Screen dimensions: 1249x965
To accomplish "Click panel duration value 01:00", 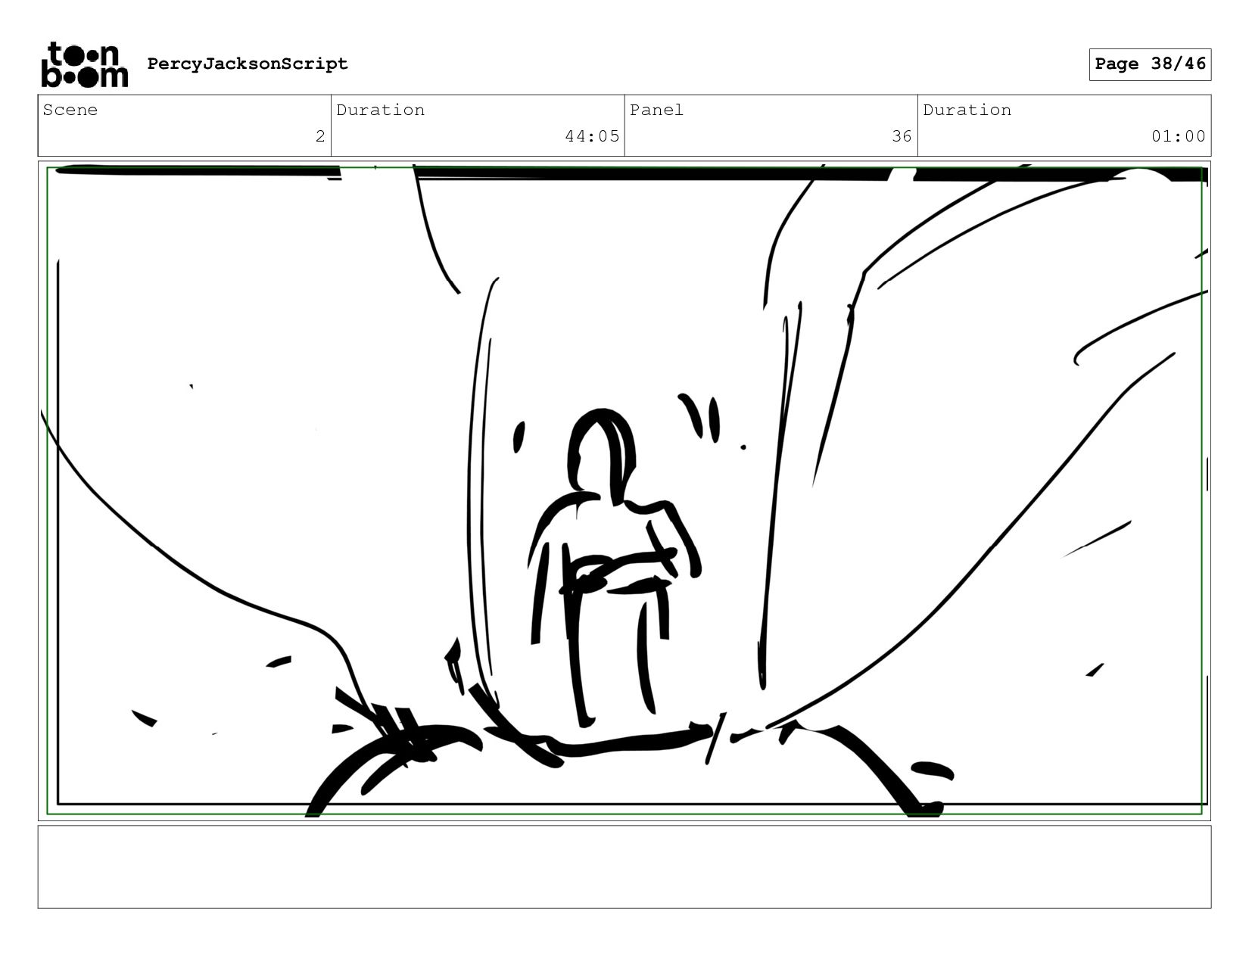I will (1179, 136).
